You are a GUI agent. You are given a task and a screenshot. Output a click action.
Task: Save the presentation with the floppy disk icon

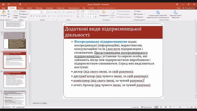(3, 4)
